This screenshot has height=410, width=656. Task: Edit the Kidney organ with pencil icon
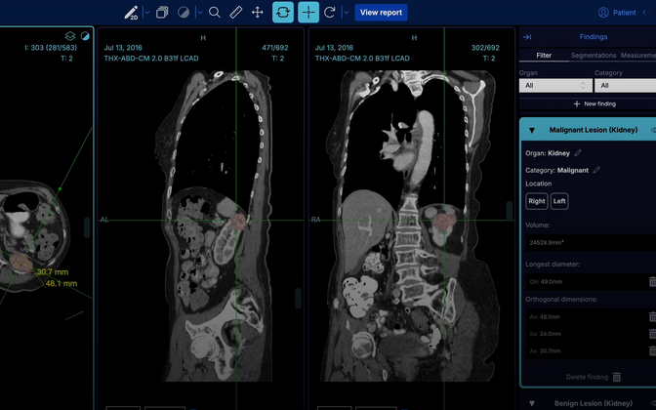[x=578, y=152]
